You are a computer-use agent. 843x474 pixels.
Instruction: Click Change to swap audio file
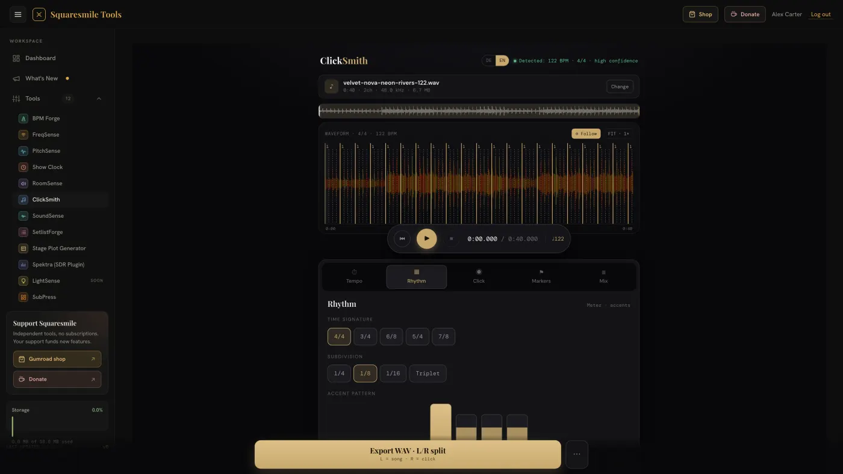[x=620, y=87]
